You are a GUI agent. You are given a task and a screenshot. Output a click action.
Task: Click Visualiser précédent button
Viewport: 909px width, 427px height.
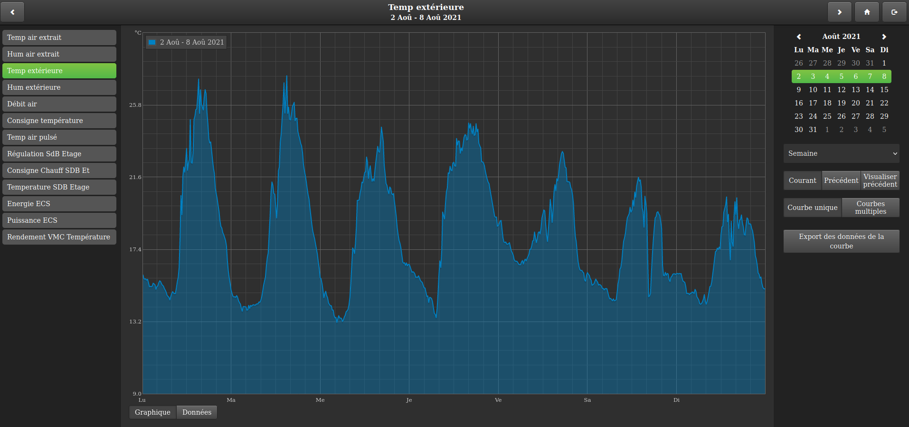click(x=880, y=180)
